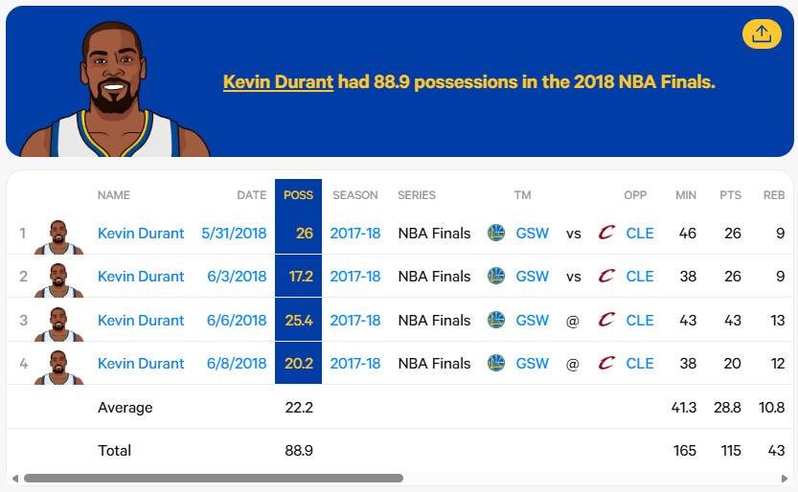The width and height of the screenshot is (798, 492).
Task: Click Cavaliers logo in 6/3/2018 row
Action: (606, 276)
